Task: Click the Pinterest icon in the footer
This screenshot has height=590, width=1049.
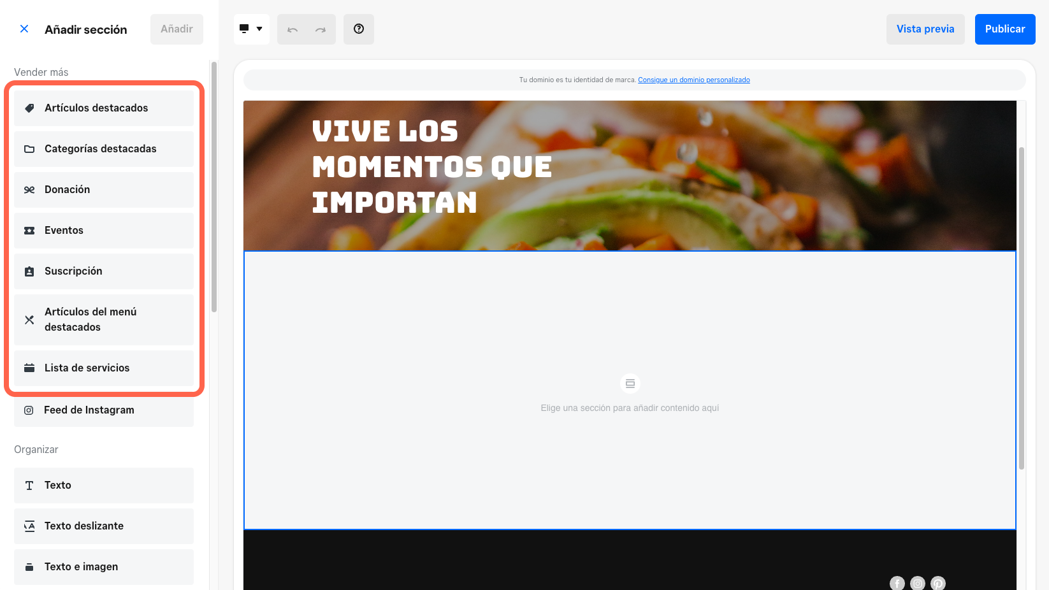Action: pos(938,583)
